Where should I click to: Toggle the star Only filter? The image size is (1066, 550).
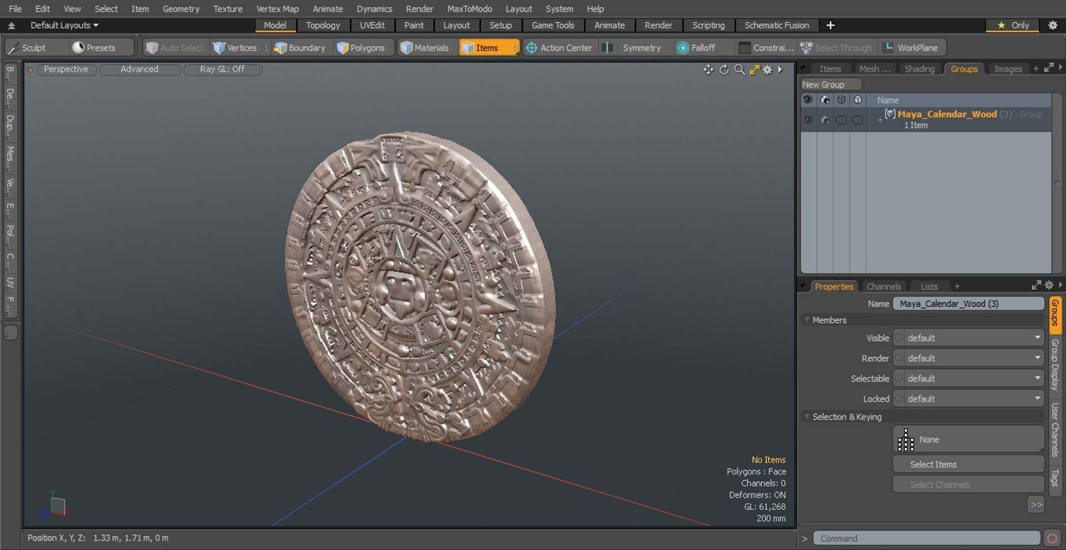(x=1013, y=26)
